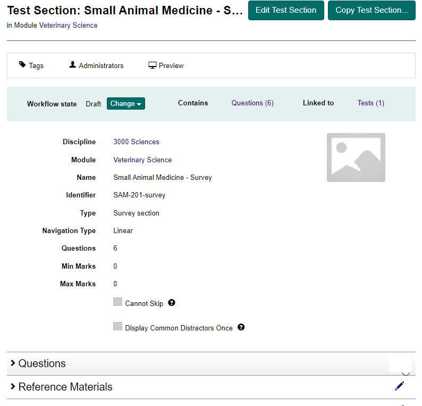This screenshot has width=422, height=406.
Task: Expand the Questions section
Action: pyautogui.click(x=42, y=363)
